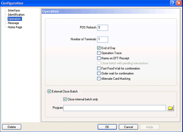Screen dimensions: 183x132
Task: Go to Message settings page
Action: (13, 23)
